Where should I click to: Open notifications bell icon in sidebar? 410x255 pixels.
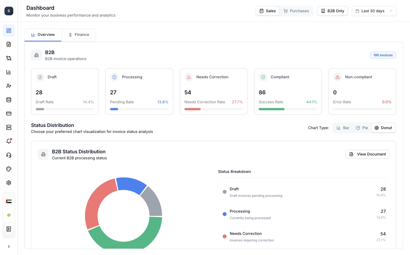[x=9, y=141]
